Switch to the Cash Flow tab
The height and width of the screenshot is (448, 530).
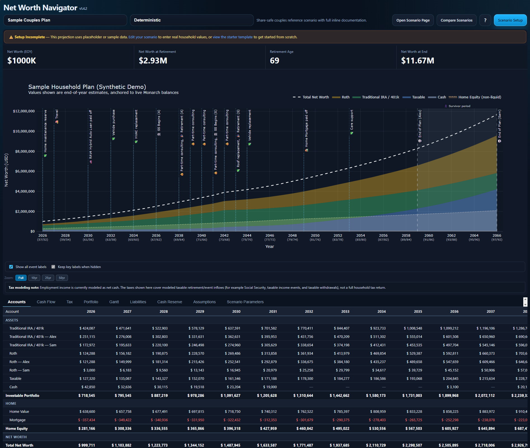tap(46, 302)
